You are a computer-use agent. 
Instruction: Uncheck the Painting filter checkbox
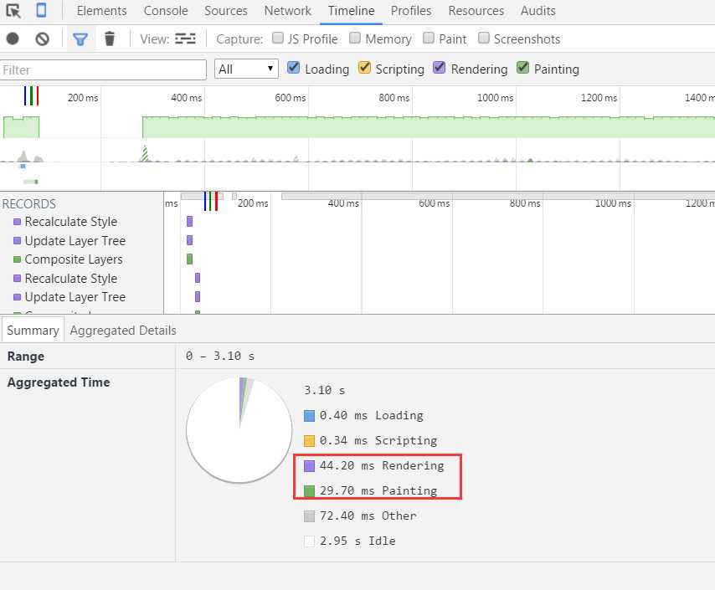(x=522, y=68)
